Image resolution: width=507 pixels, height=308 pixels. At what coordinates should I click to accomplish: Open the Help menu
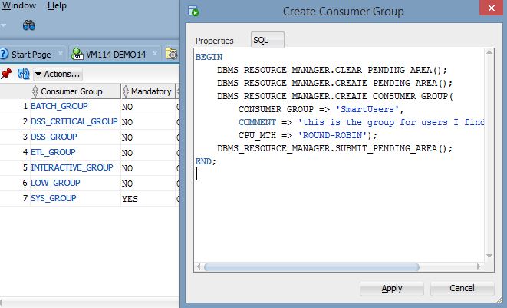click(57, 5)
